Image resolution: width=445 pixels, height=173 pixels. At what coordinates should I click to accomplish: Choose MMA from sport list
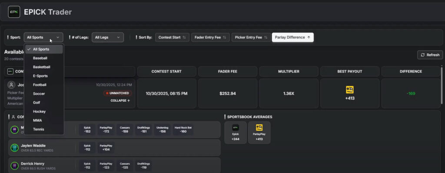(x=44, y=120)
